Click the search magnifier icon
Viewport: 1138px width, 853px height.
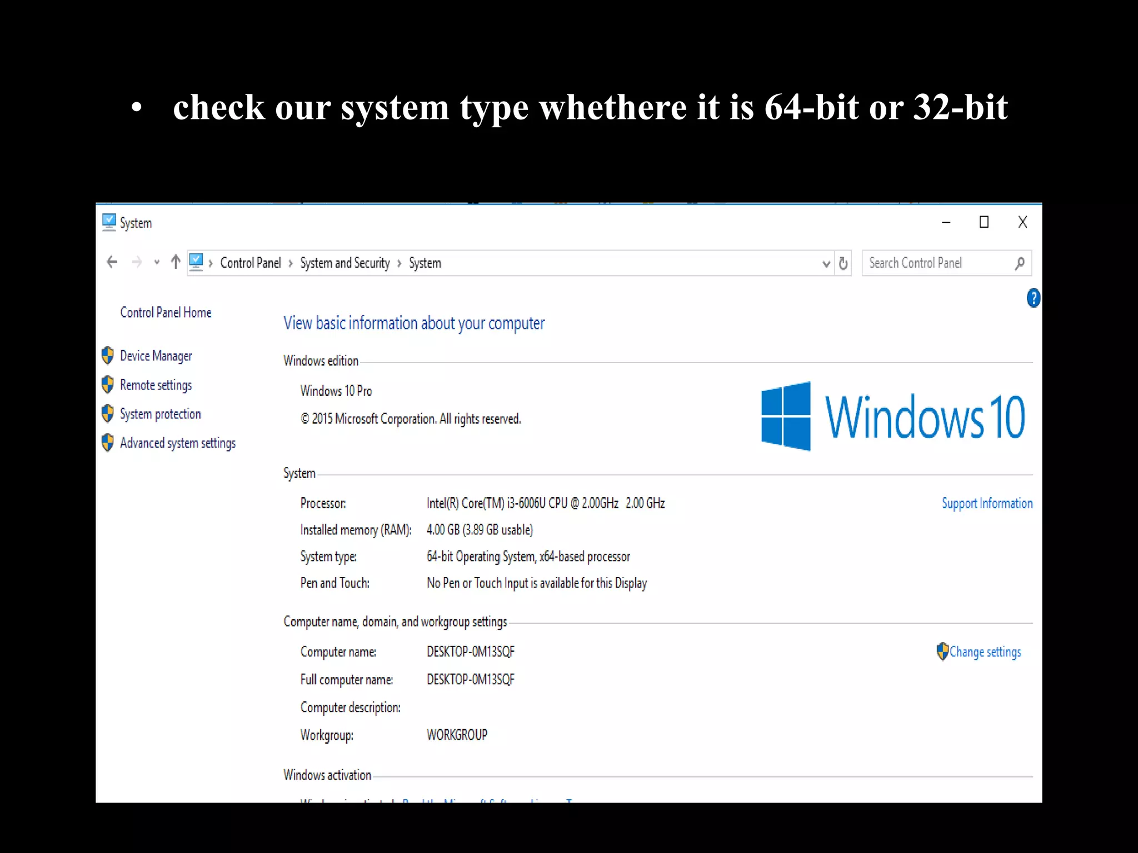coord(1019,263)
